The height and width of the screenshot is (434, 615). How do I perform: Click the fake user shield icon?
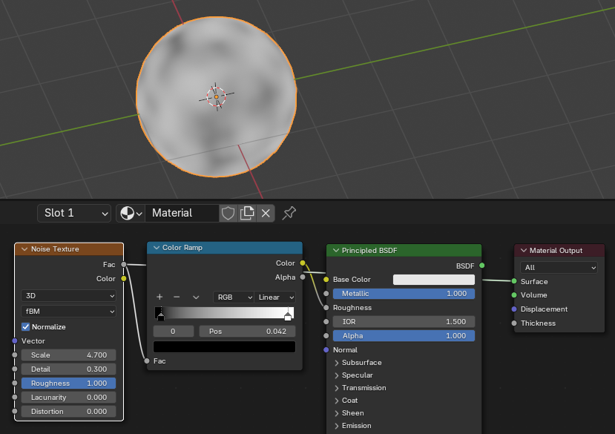(228, 213)
